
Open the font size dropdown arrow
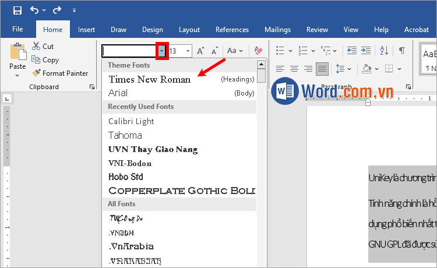(188, 51)
